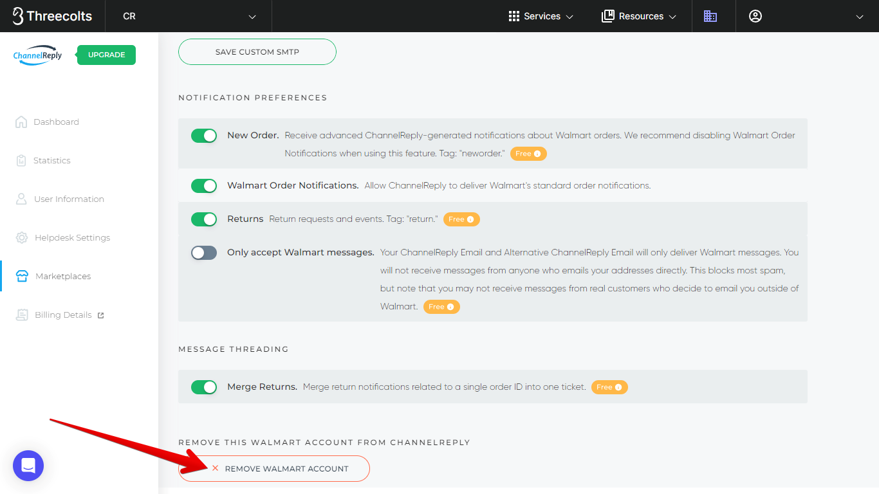The height and width of the screenshot is (494, 879).
Task: Open the chat support widget
Action: (28, 466)
